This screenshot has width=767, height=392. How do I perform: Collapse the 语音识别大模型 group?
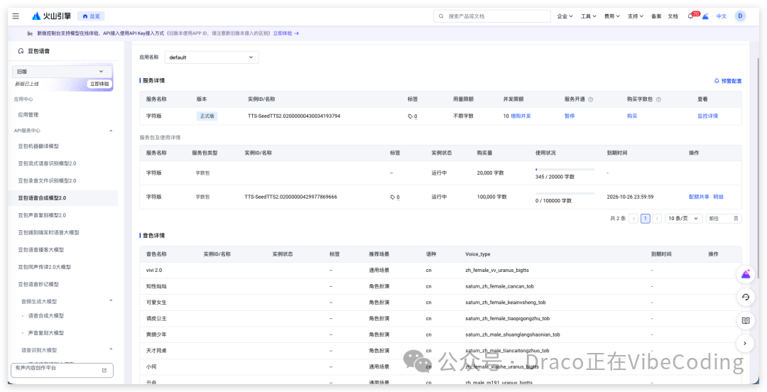point(111,349)
